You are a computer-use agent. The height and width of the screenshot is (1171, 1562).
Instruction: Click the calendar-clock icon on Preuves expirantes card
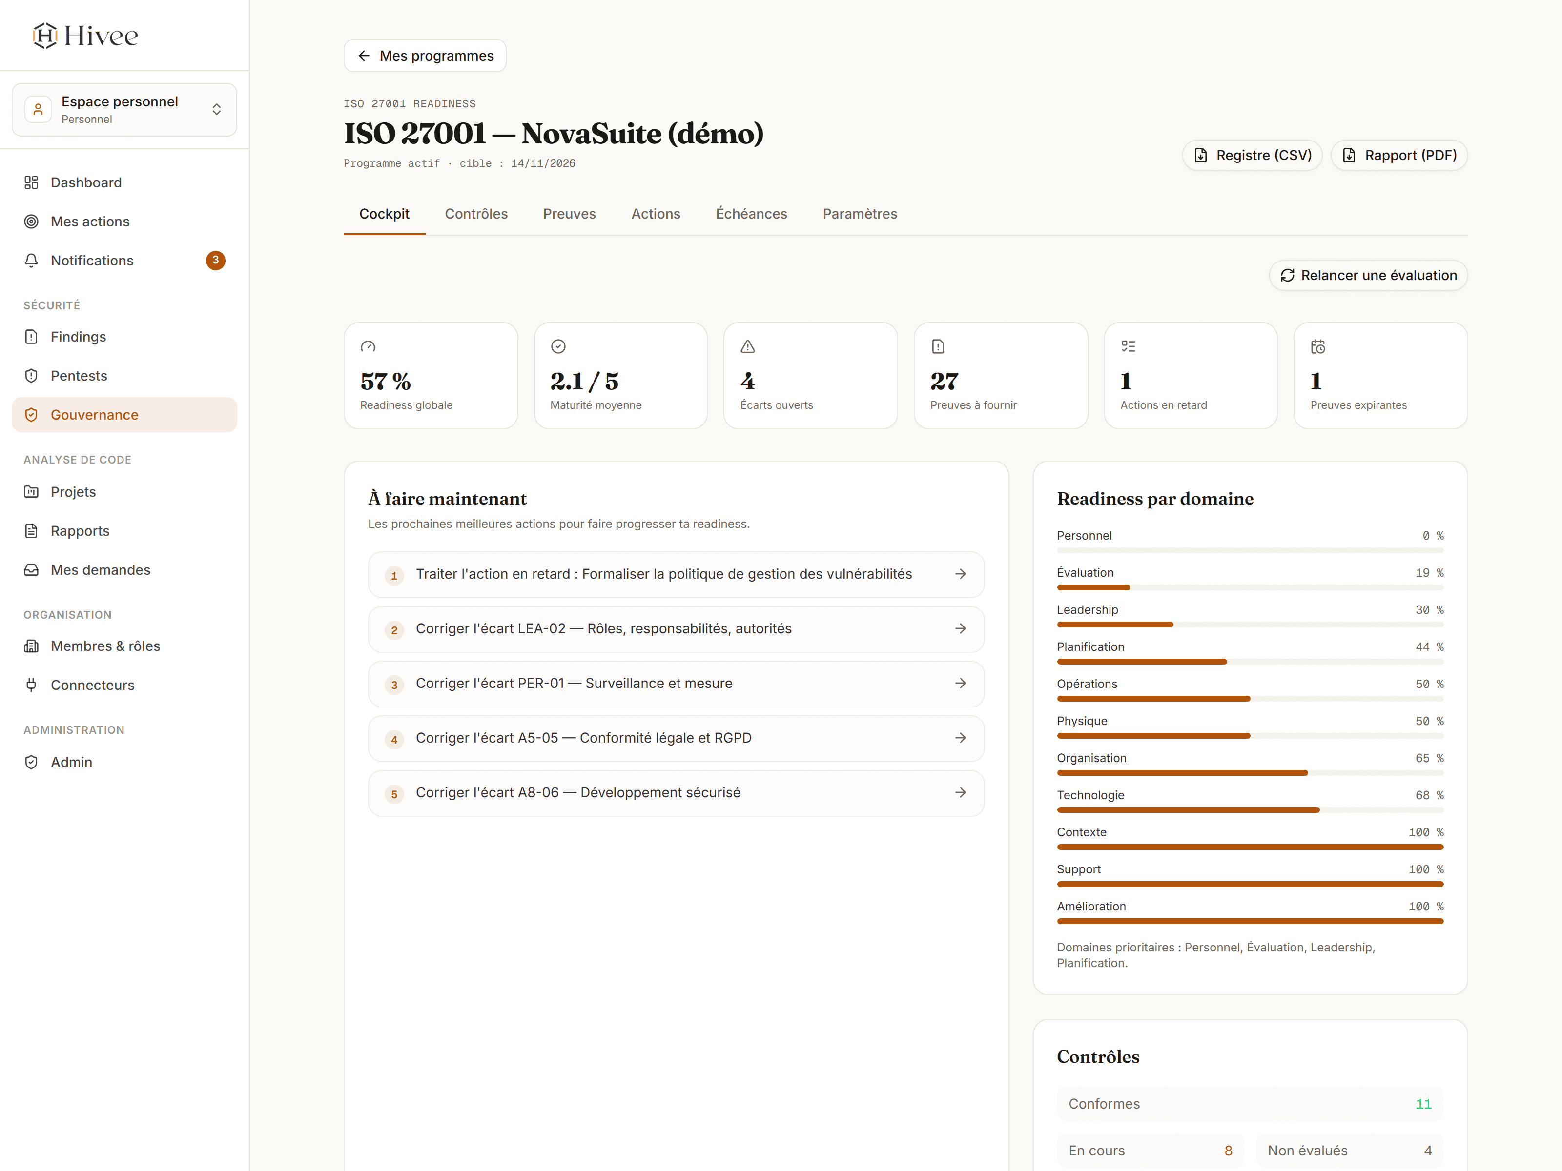[1318, 346]
